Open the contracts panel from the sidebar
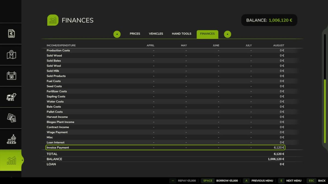 tap(11, 118)
